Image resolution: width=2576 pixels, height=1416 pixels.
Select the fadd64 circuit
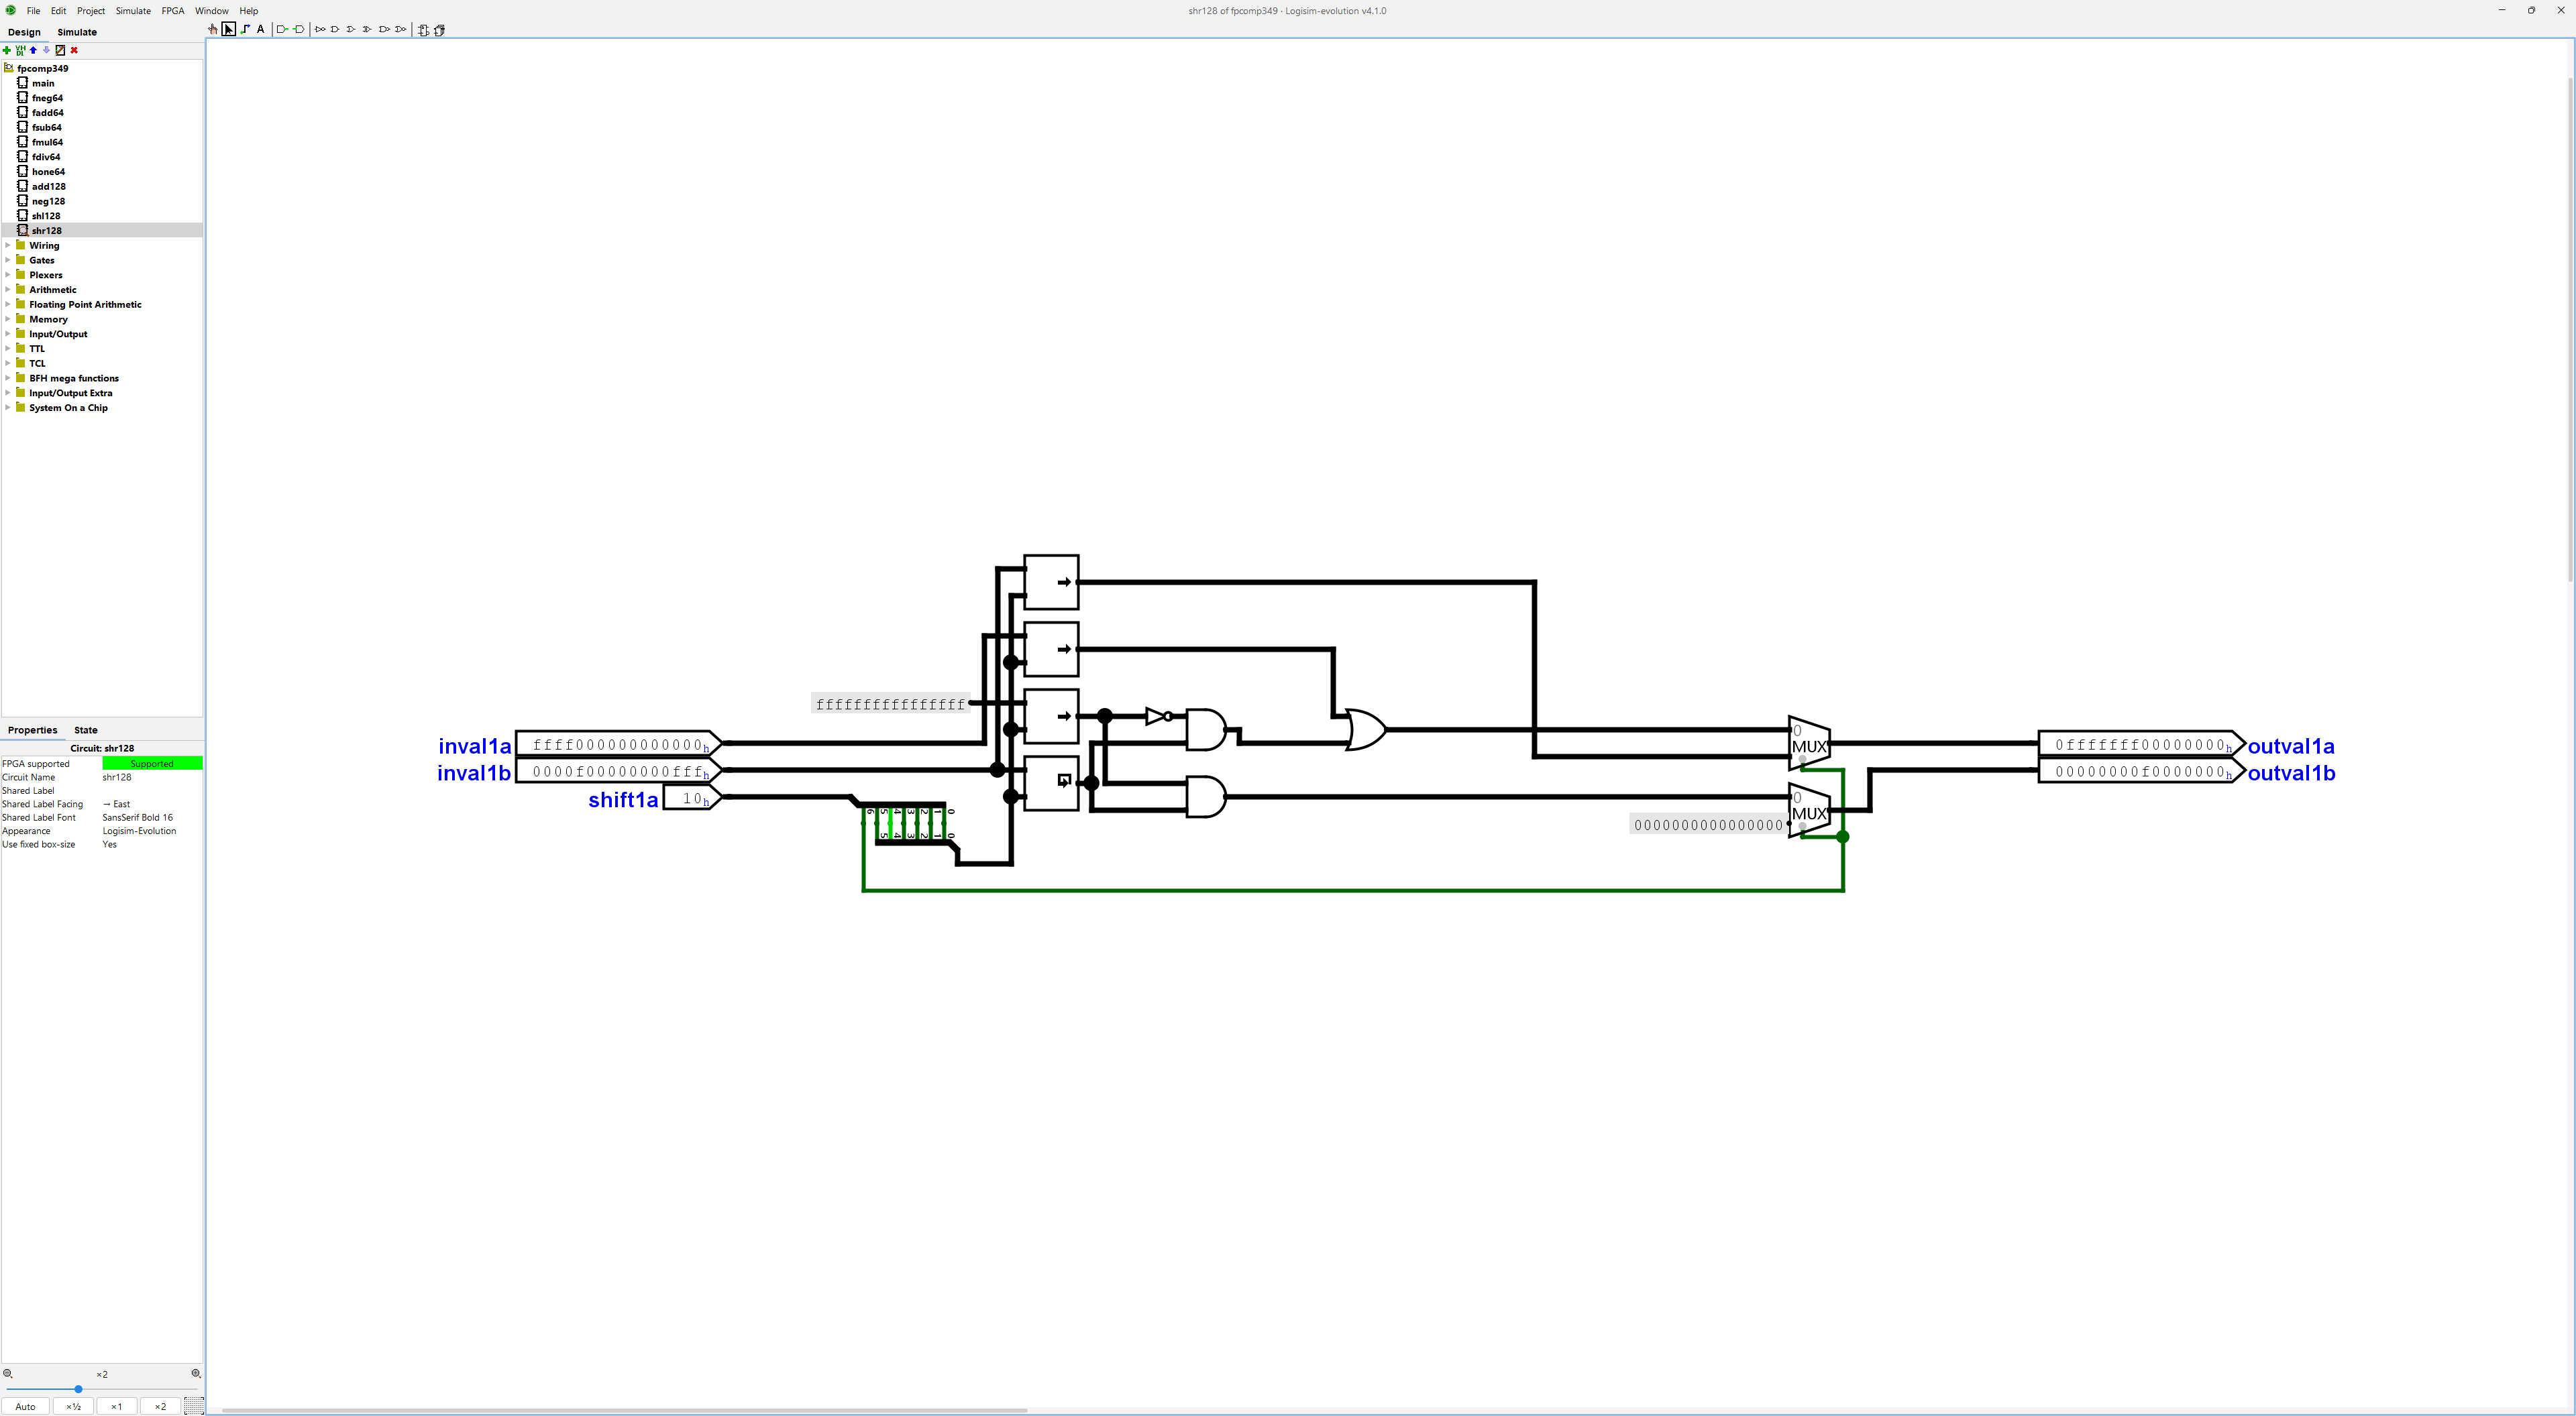point(47,113)
